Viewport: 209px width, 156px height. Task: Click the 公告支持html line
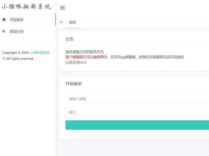pos(76,62)
